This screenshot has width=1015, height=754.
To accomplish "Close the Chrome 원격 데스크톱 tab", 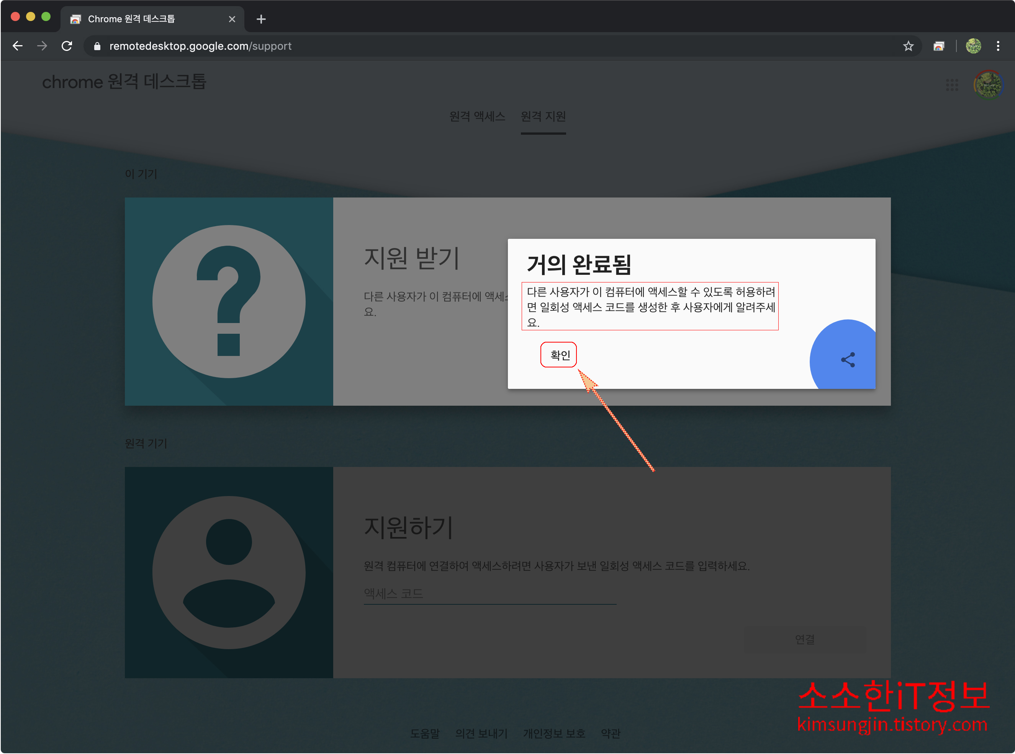I will [232, 19].
